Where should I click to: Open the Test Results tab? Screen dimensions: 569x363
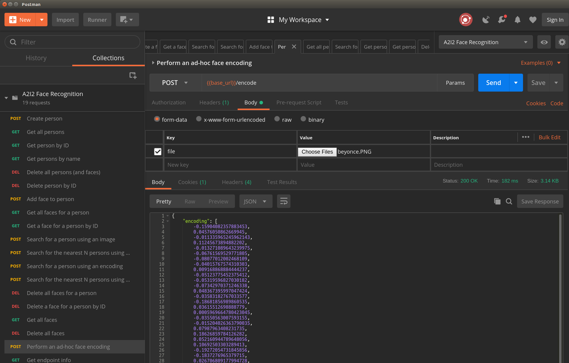[282, 182]
